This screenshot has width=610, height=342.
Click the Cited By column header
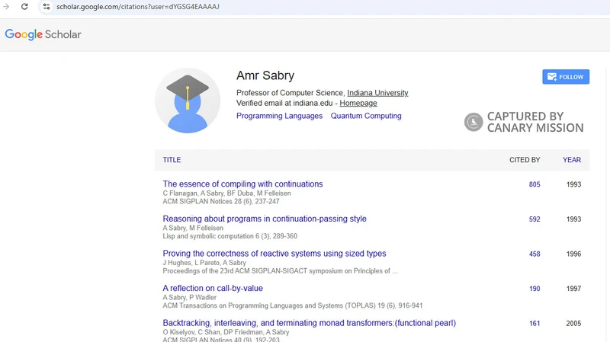coord(525,160)
